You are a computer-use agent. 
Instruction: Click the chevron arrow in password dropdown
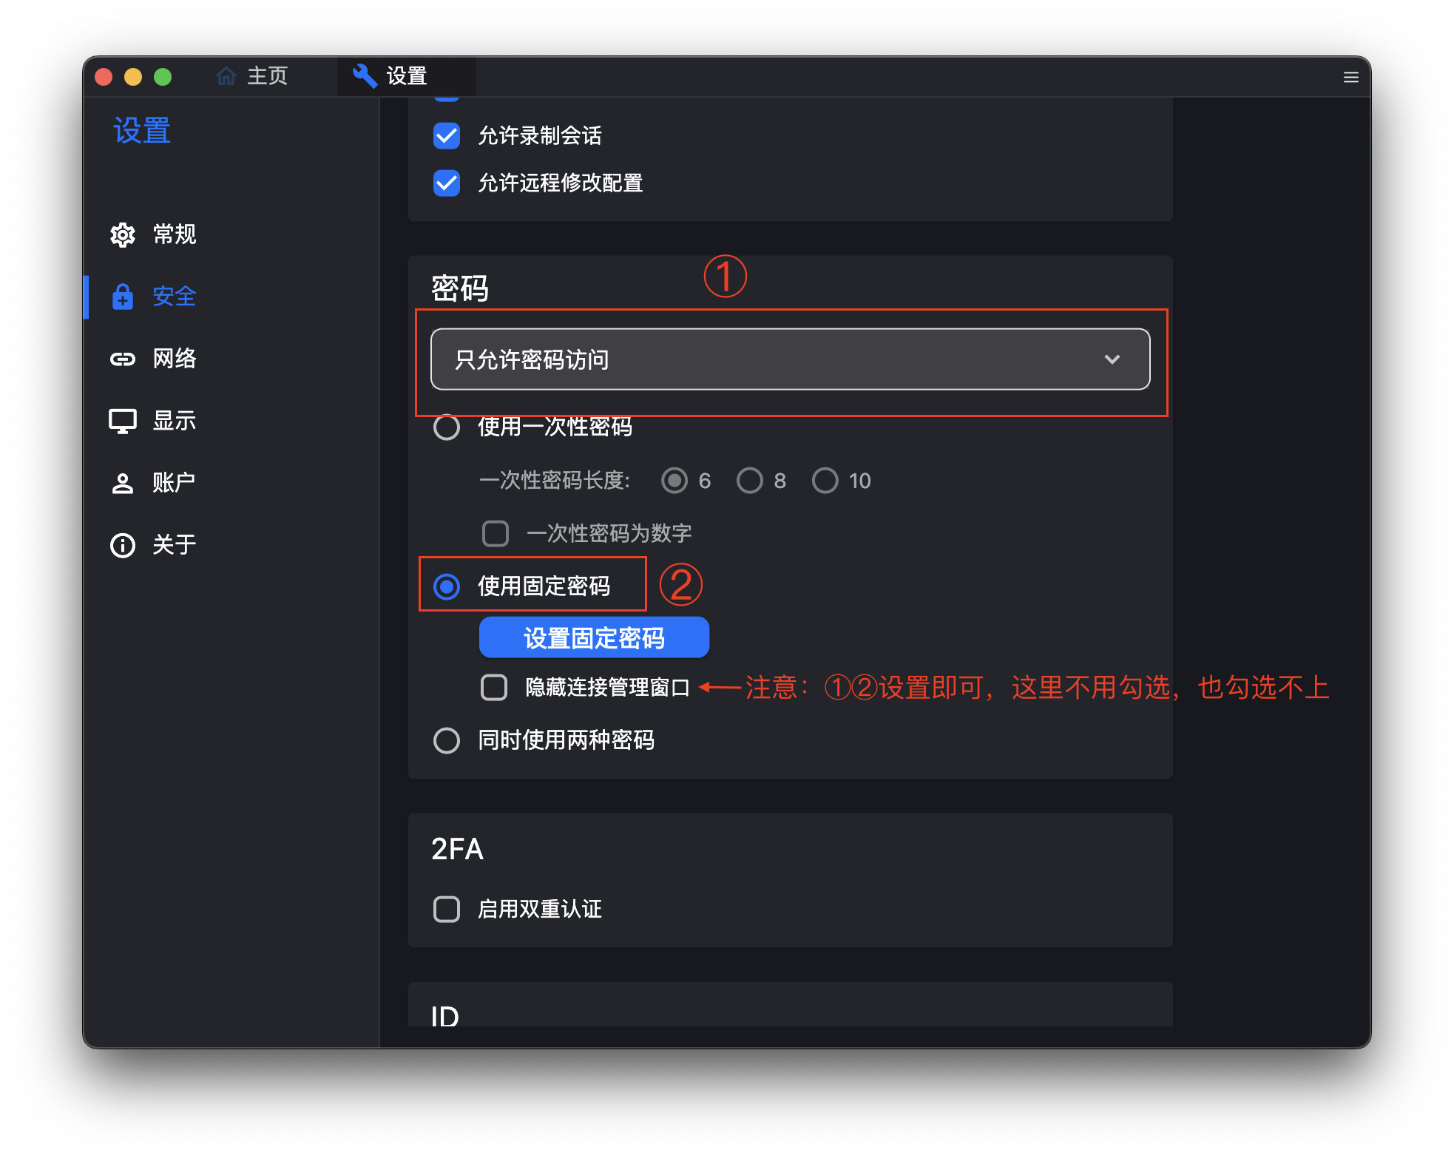point(1112,359)
